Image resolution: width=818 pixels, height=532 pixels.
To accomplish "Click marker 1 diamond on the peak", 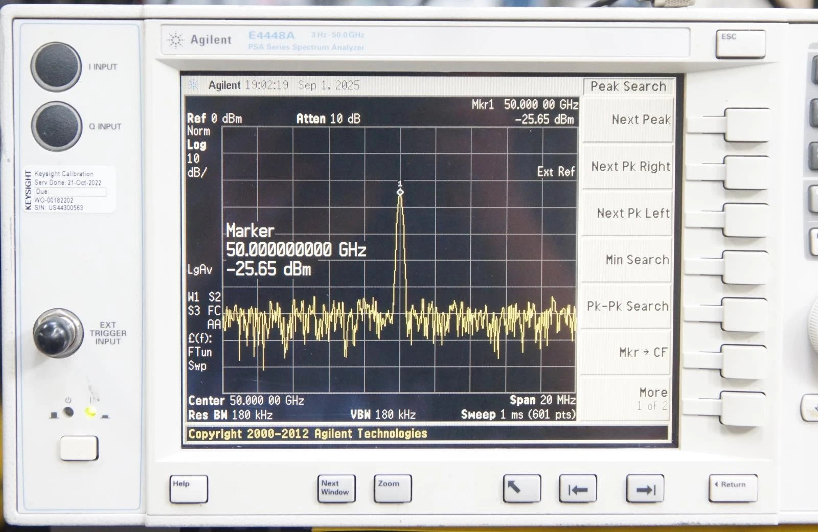I will pos(400,192).
